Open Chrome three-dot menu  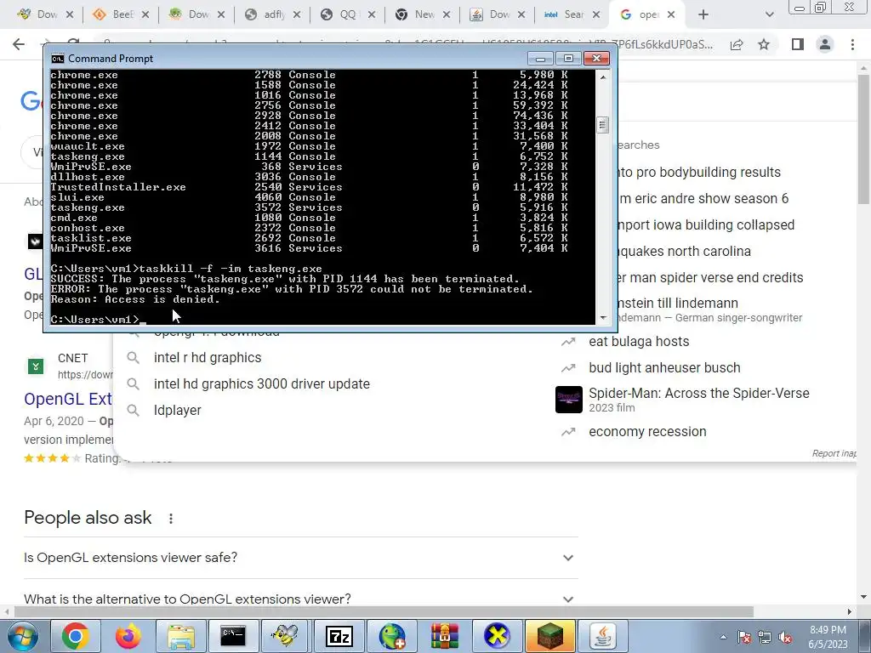852,44
